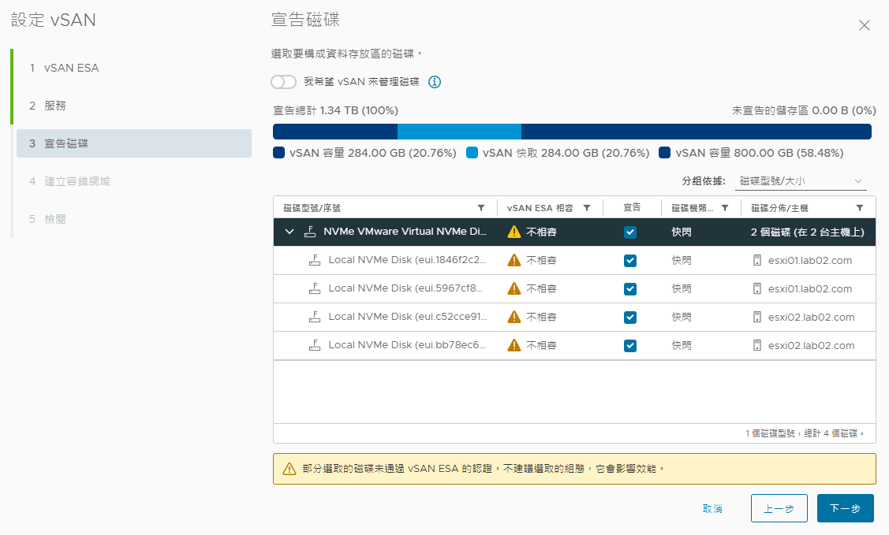Click Local NVMe Disk (eui.1846f2c2 name

pyautogui.click(x=408, y=260)
